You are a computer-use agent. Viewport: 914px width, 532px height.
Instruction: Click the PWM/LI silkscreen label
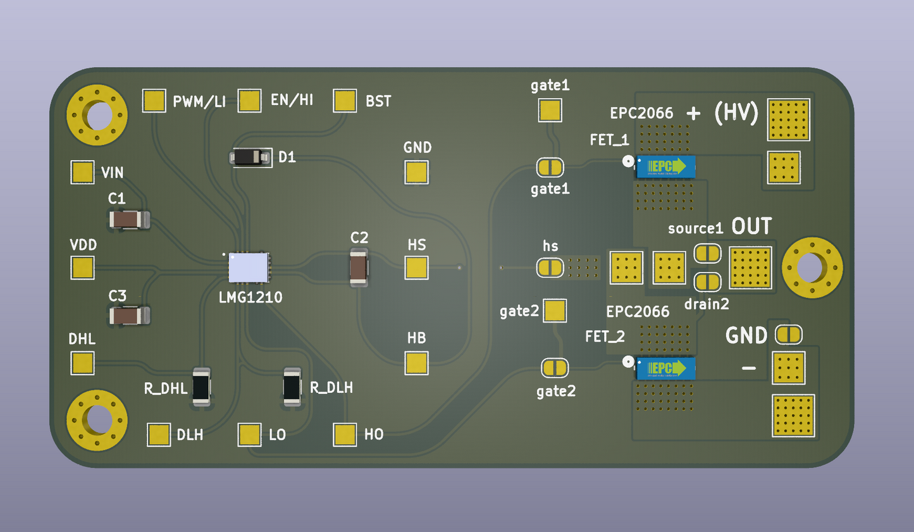click(199, 101)
